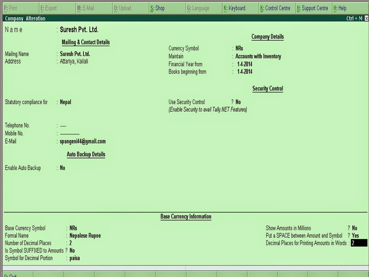Access Tally Help from the top bar

[341, 8]
